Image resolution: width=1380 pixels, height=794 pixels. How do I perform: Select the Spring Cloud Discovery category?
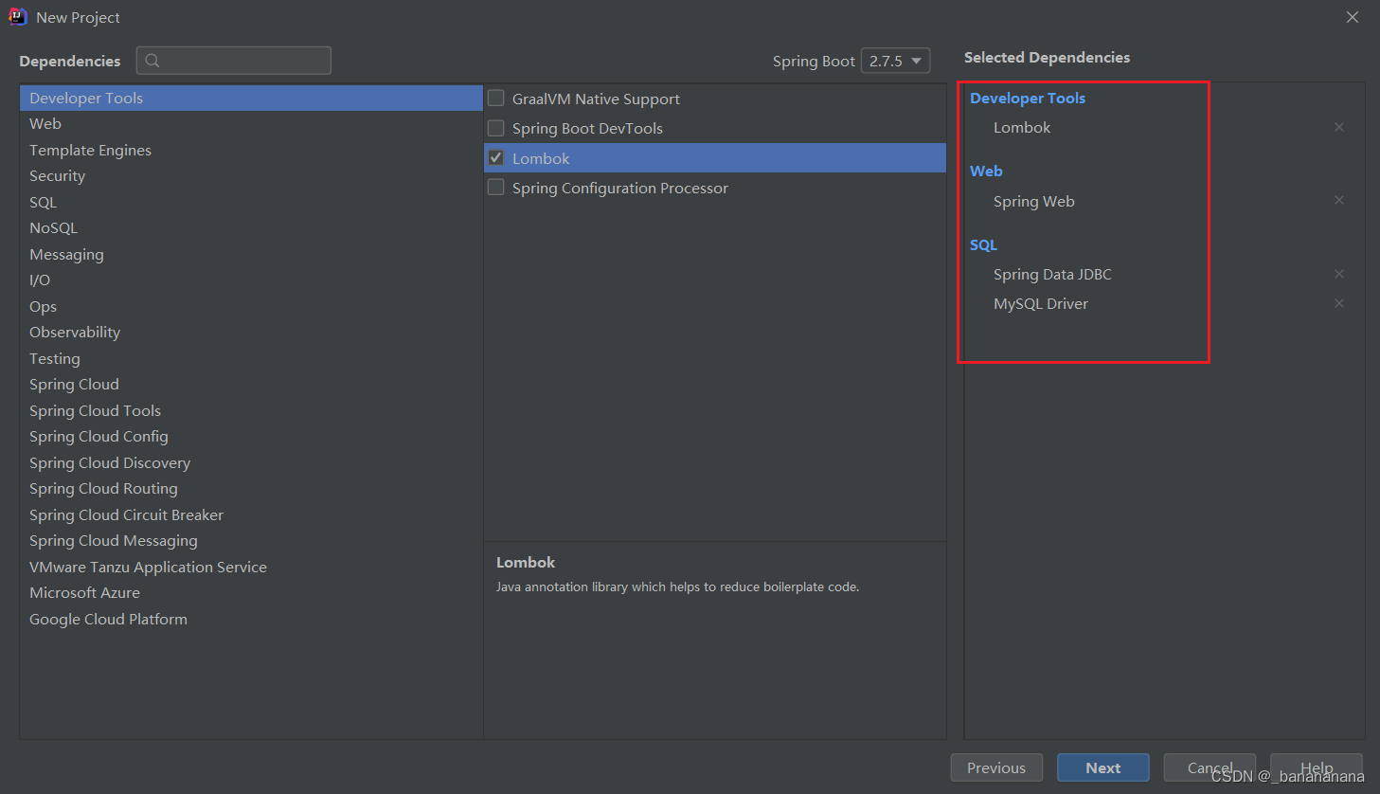pyautogui.click(x=251, y=462)
